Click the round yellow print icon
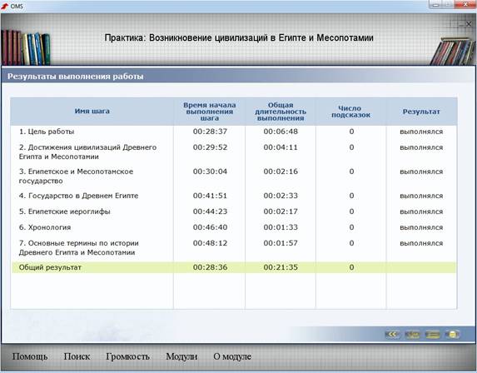 click(x=452, y=335)
